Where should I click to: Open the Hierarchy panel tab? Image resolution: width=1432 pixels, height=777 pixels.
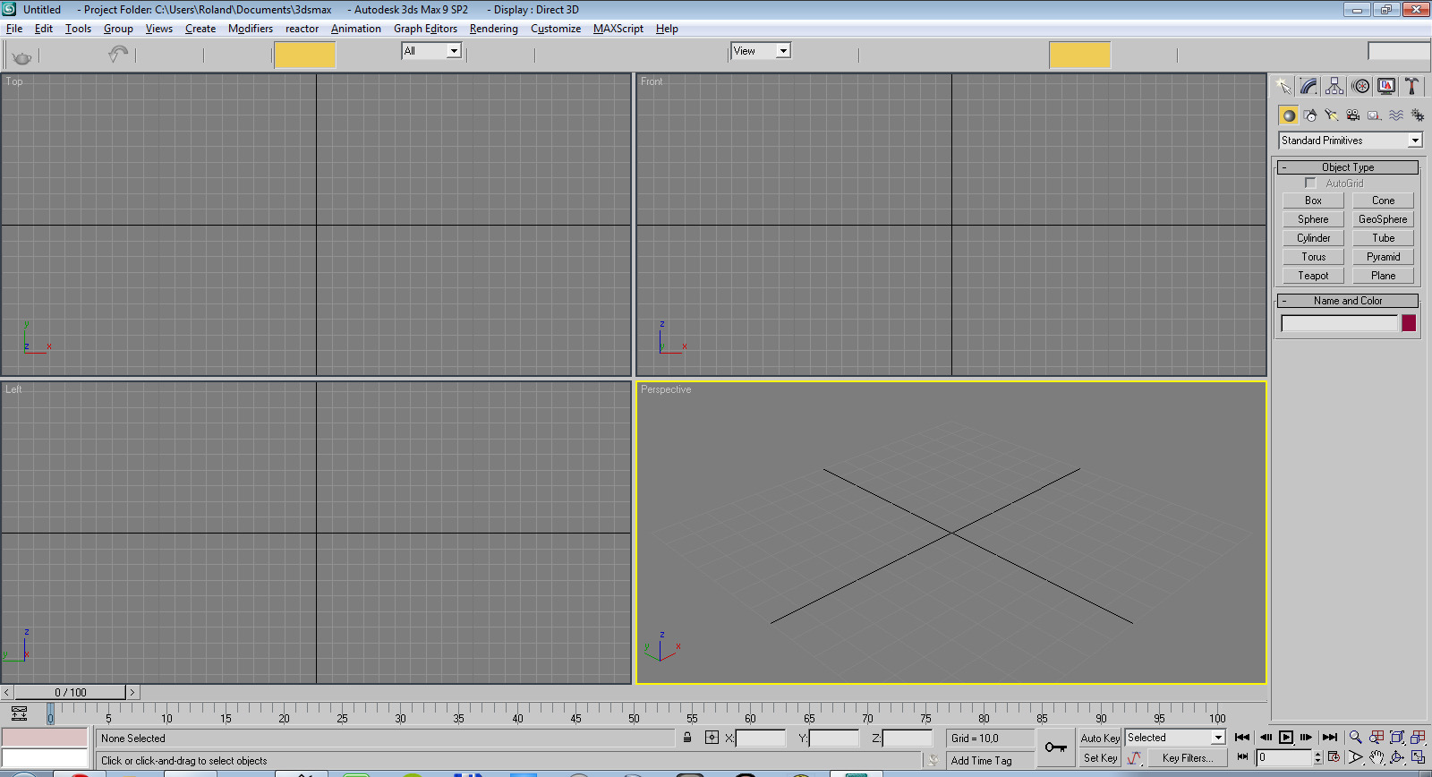1334,86
